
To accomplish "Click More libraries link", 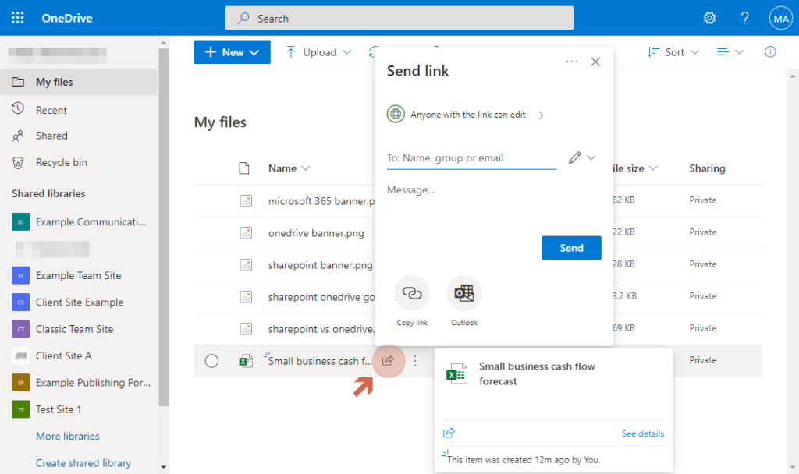I will click(68, 437).
